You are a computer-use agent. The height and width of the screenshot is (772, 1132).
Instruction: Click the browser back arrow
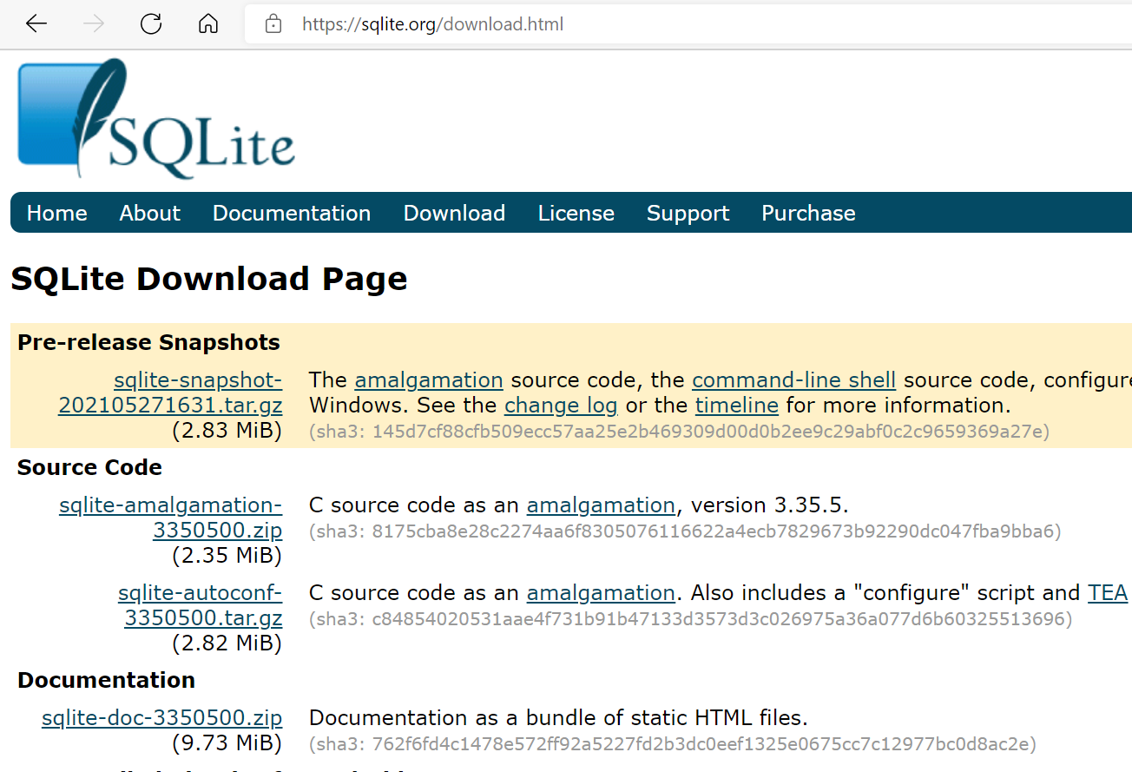coord(36,24)
